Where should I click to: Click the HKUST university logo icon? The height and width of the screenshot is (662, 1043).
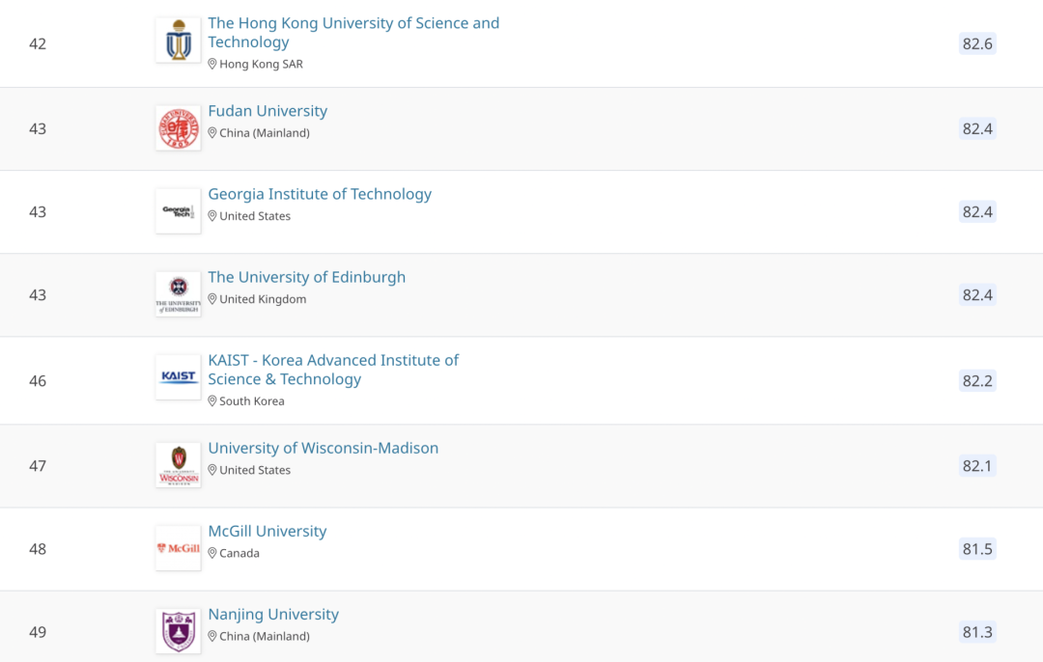point(178,41)
